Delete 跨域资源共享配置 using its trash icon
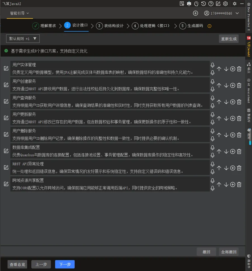 (239, 184)
